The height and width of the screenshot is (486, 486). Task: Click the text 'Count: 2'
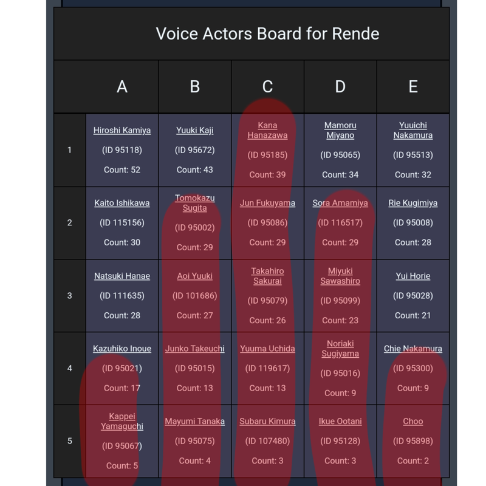413,461
